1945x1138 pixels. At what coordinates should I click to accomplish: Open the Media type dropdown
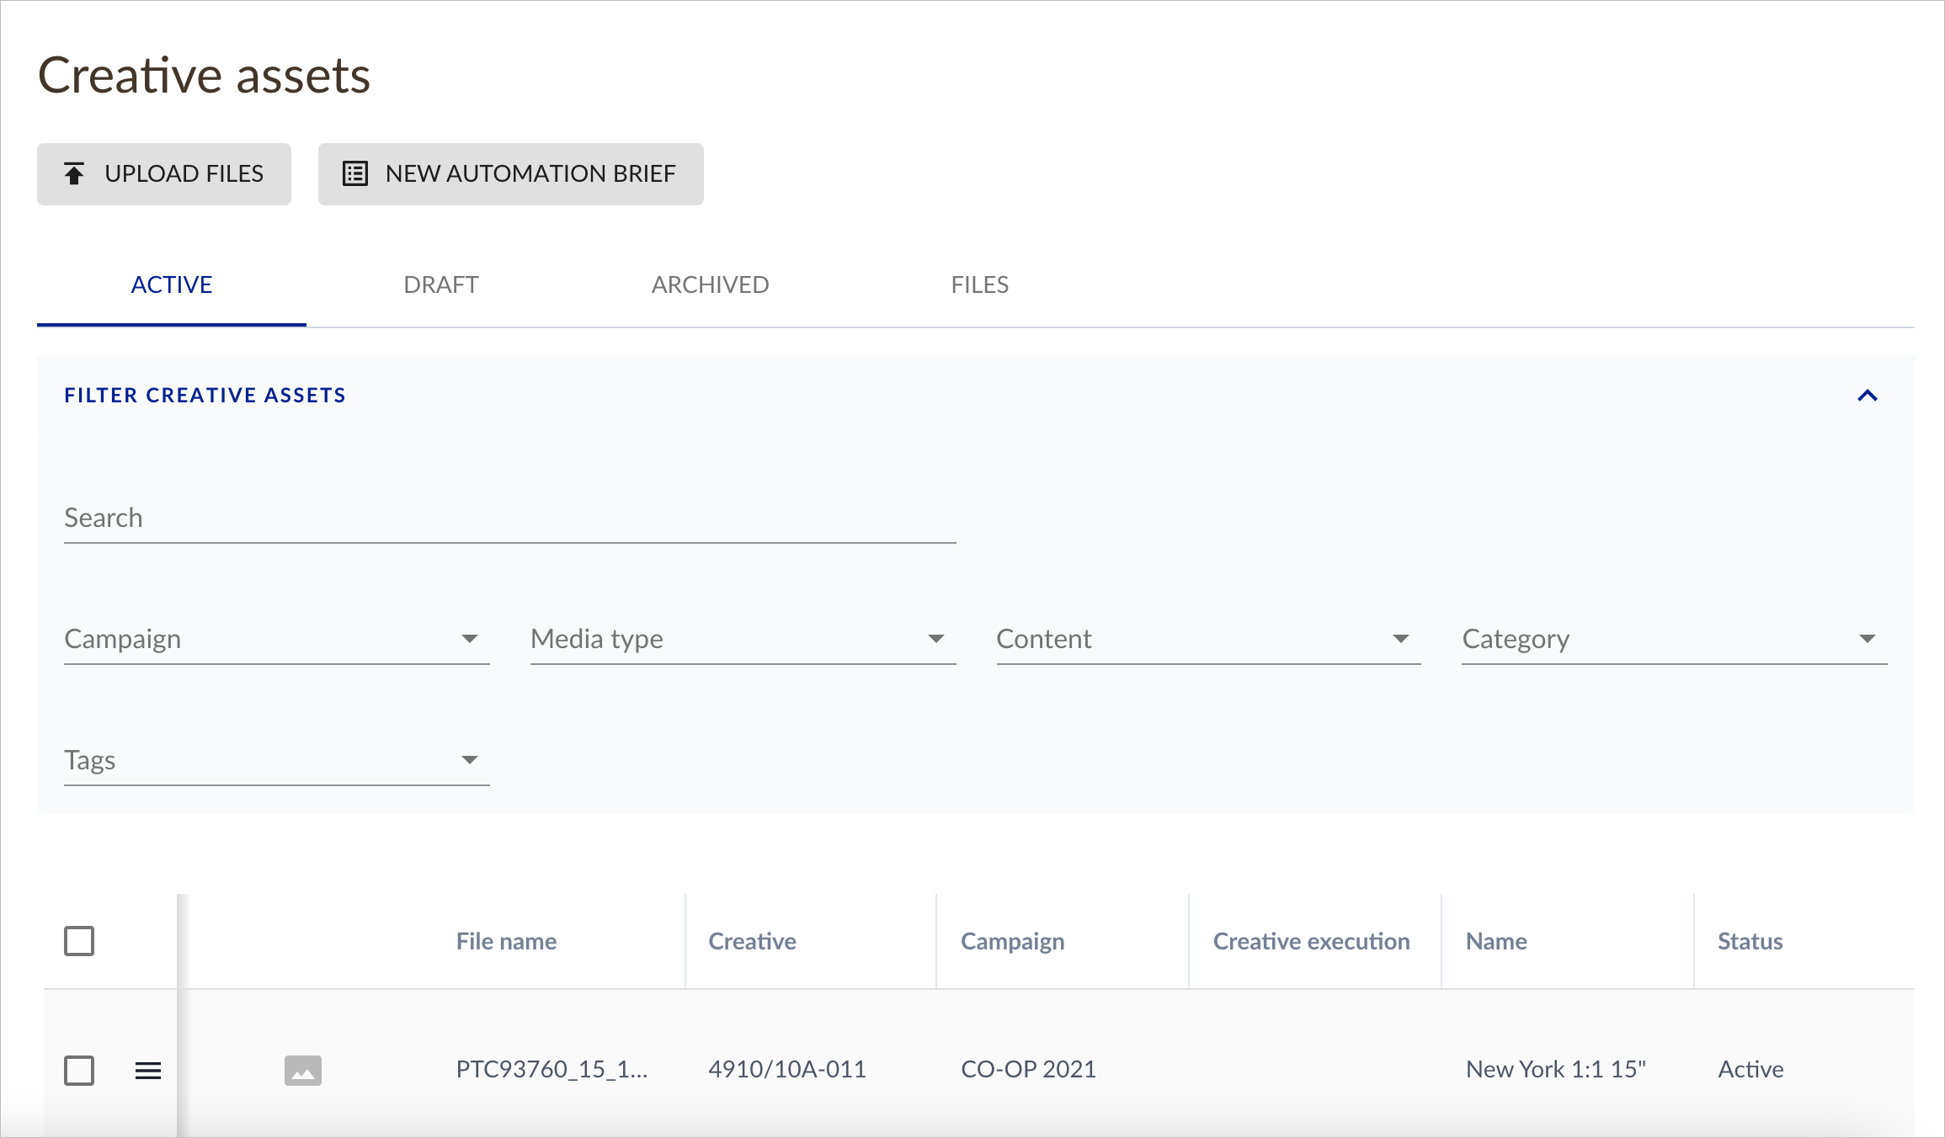pos(743,640)
